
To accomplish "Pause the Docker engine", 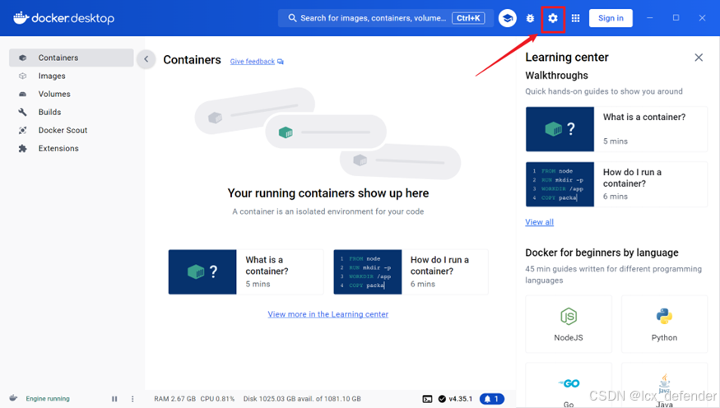I will [x=114, y=399].
